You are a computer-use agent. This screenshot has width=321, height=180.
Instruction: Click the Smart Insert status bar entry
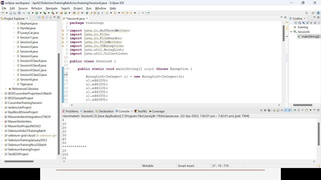(x=186, y=165)
